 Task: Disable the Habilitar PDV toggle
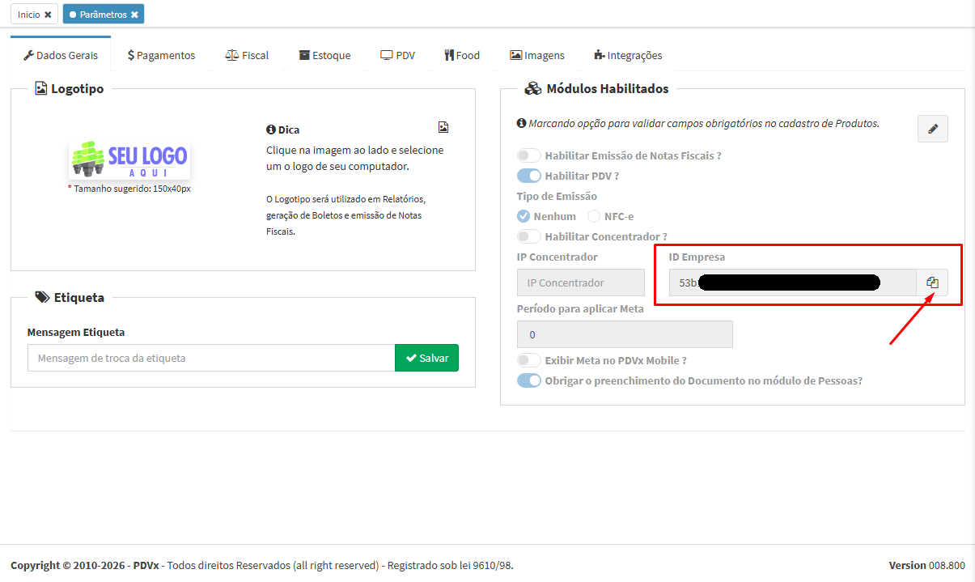click(528, 176)
